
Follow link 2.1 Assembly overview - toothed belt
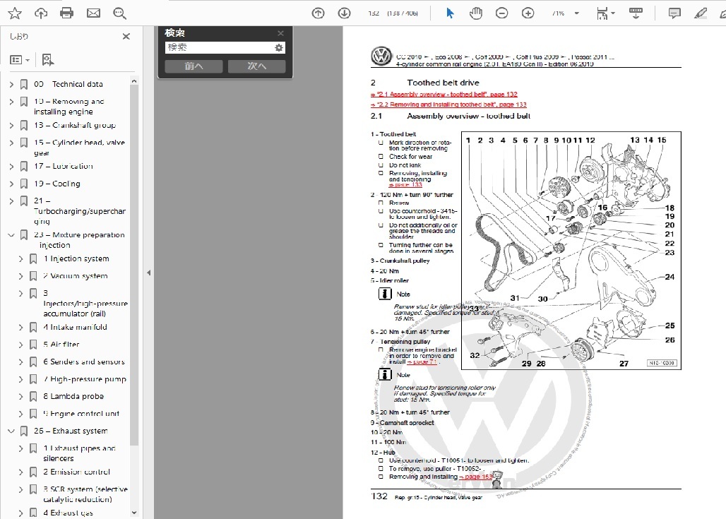(444, 94)
